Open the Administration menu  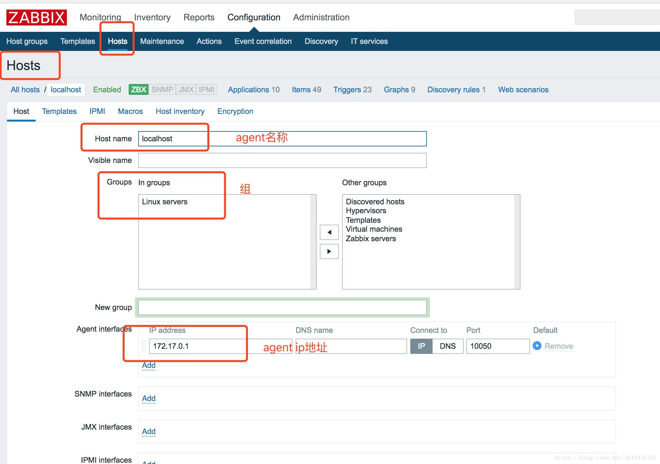(321, 17)
